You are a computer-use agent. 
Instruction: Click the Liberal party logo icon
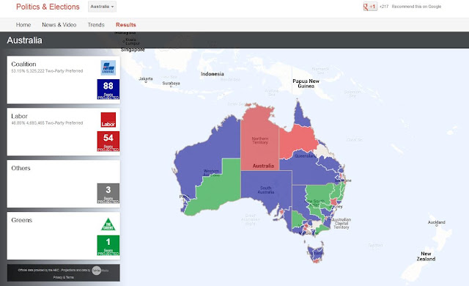108,68
